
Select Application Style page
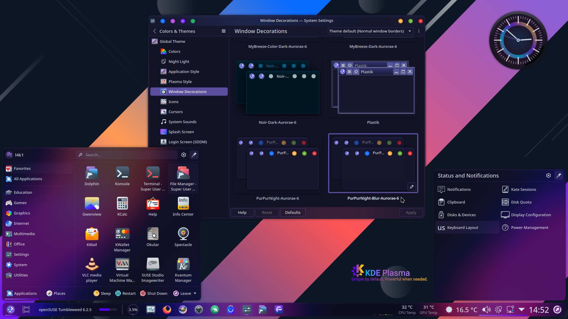[x=189, y=71]
